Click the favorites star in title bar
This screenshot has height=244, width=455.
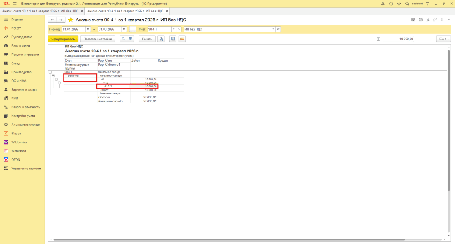point(399,4)
